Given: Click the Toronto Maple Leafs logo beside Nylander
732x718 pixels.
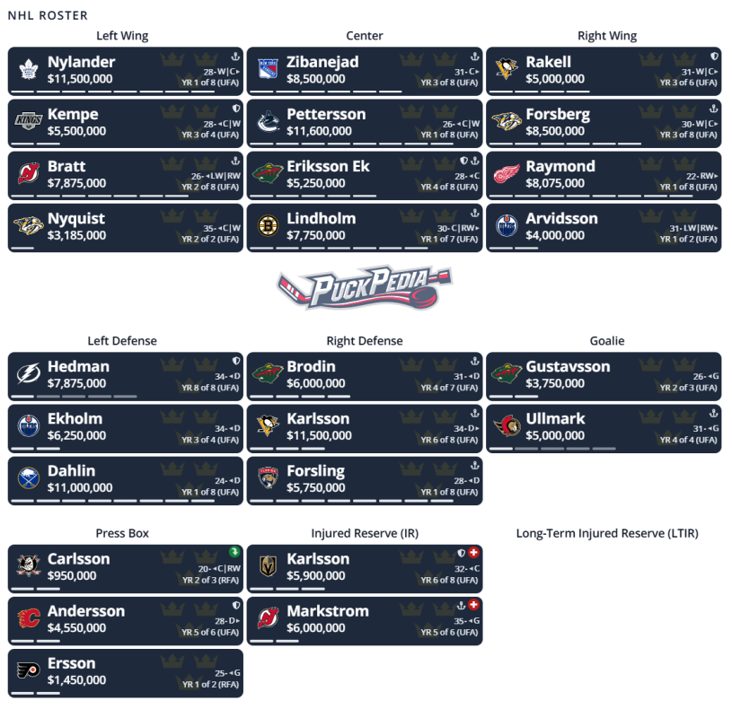Looking at the screenshot, I should [x=29, y=69].
